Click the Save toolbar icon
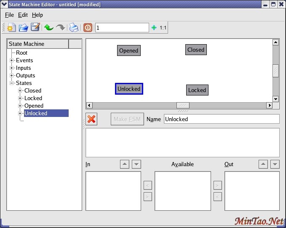Screen dimensions: 286x228 tap(35, 28)
